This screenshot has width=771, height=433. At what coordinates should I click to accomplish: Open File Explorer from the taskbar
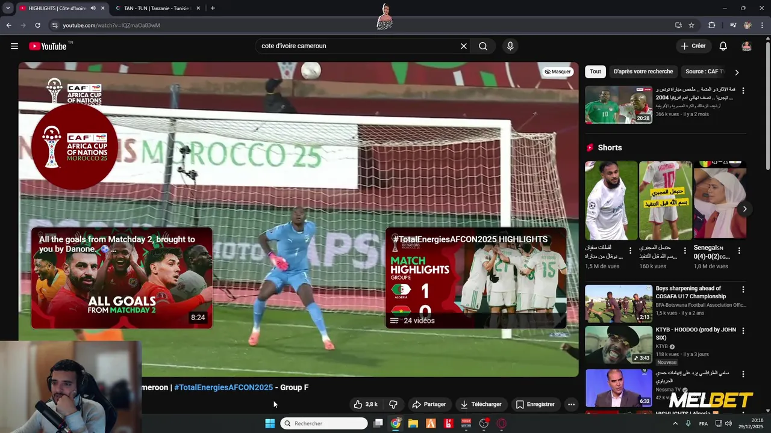[413, 423]
